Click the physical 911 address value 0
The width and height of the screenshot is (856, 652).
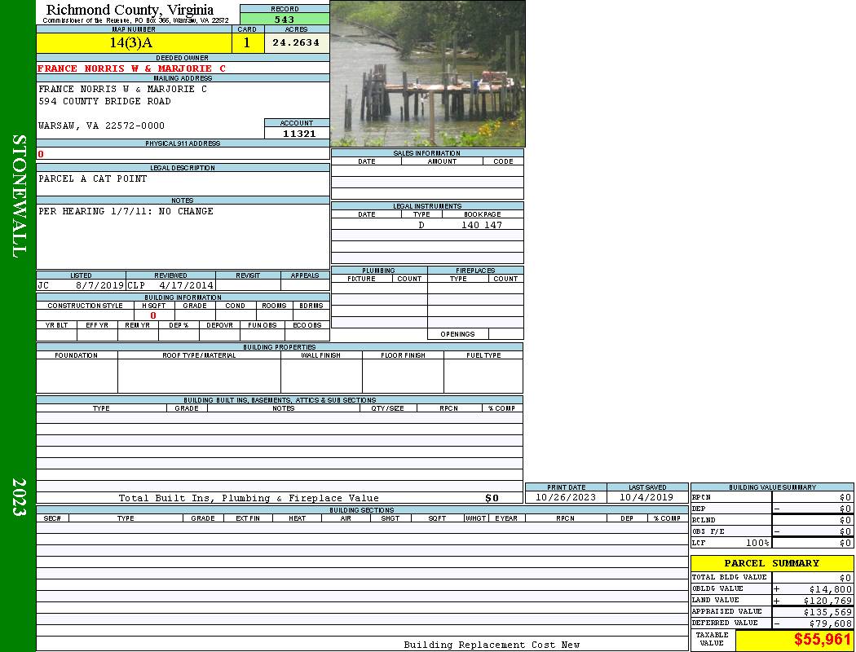coord(41,154)
